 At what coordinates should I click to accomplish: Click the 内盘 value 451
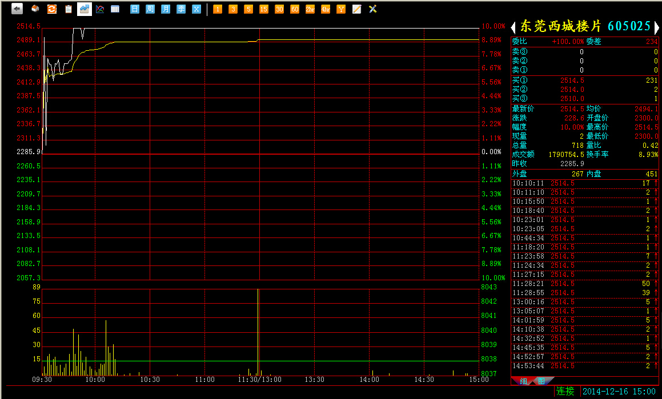652,174
